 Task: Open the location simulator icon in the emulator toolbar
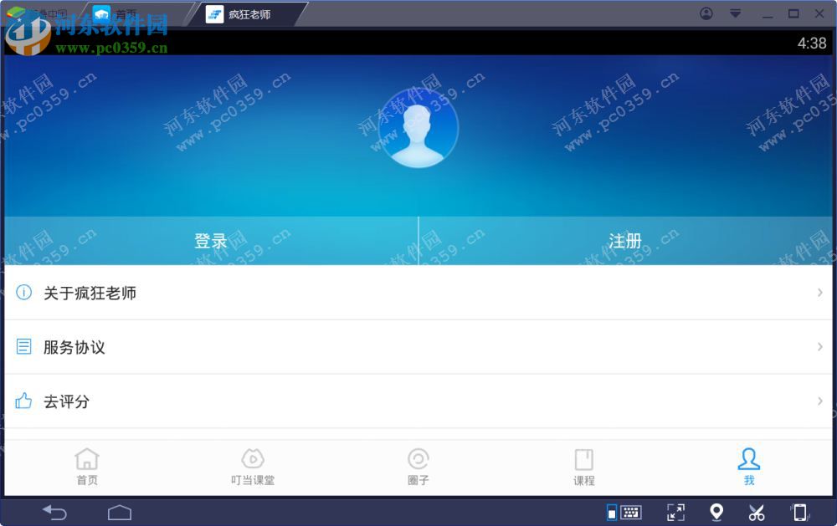pos(716,512)
